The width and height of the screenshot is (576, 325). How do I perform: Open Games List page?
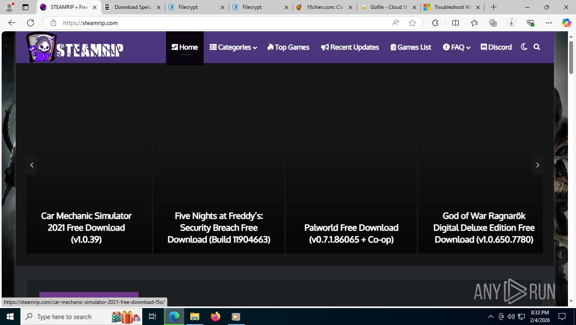click(411, 47)
